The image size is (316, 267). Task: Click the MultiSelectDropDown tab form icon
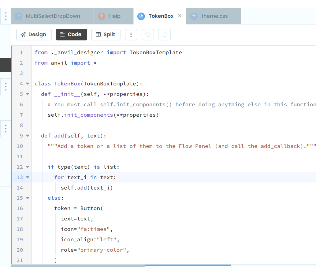(x=19, y=16)
